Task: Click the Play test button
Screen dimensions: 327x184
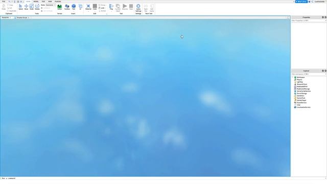Action: [x=111, y=7]
